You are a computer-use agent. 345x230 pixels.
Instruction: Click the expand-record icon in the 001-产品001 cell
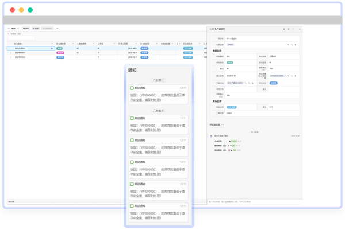click(x=52, y=48)
